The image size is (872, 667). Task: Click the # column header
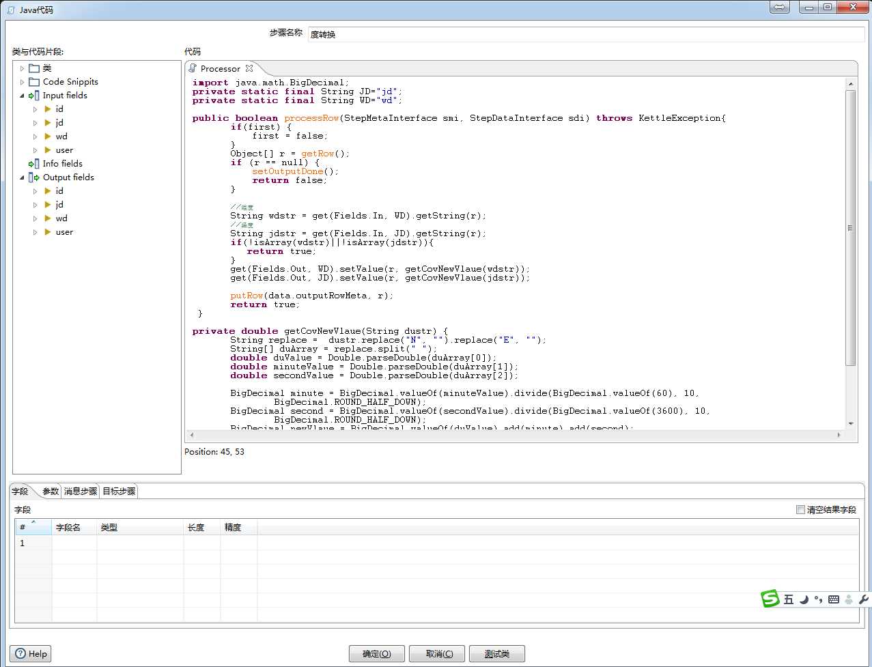(x=33, y=527)
